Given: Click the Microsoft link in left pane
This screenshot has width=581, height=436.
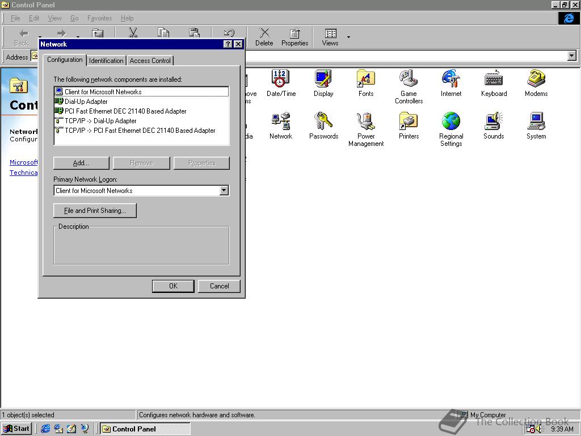Looking at the screenshot, I should (x=23, y=162).
